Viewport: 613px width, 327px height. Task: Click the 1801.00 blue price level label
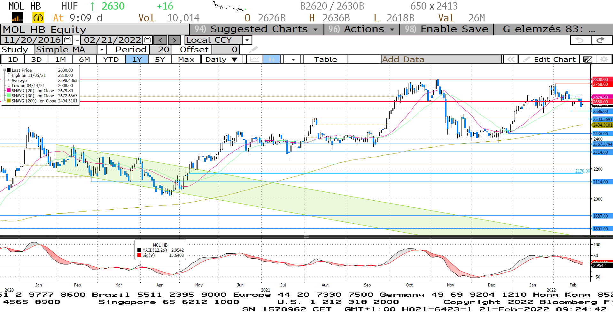coord(602,229)
